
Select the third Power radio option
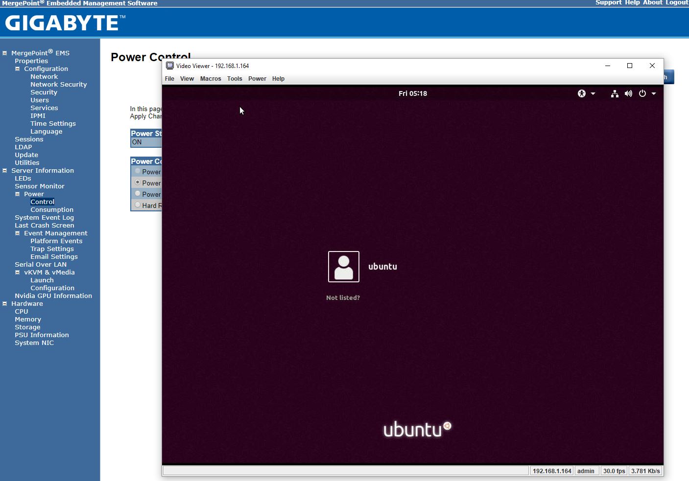[x=138, y=194]
